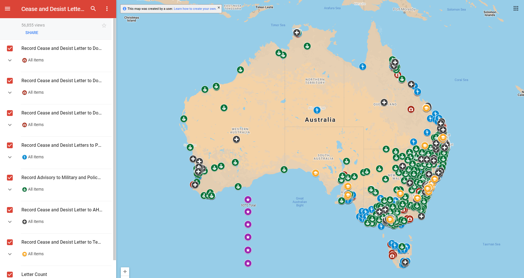524x278 pixels.
Task: Toggle the Letter Count layer checkbox
Action: [10, 275]
